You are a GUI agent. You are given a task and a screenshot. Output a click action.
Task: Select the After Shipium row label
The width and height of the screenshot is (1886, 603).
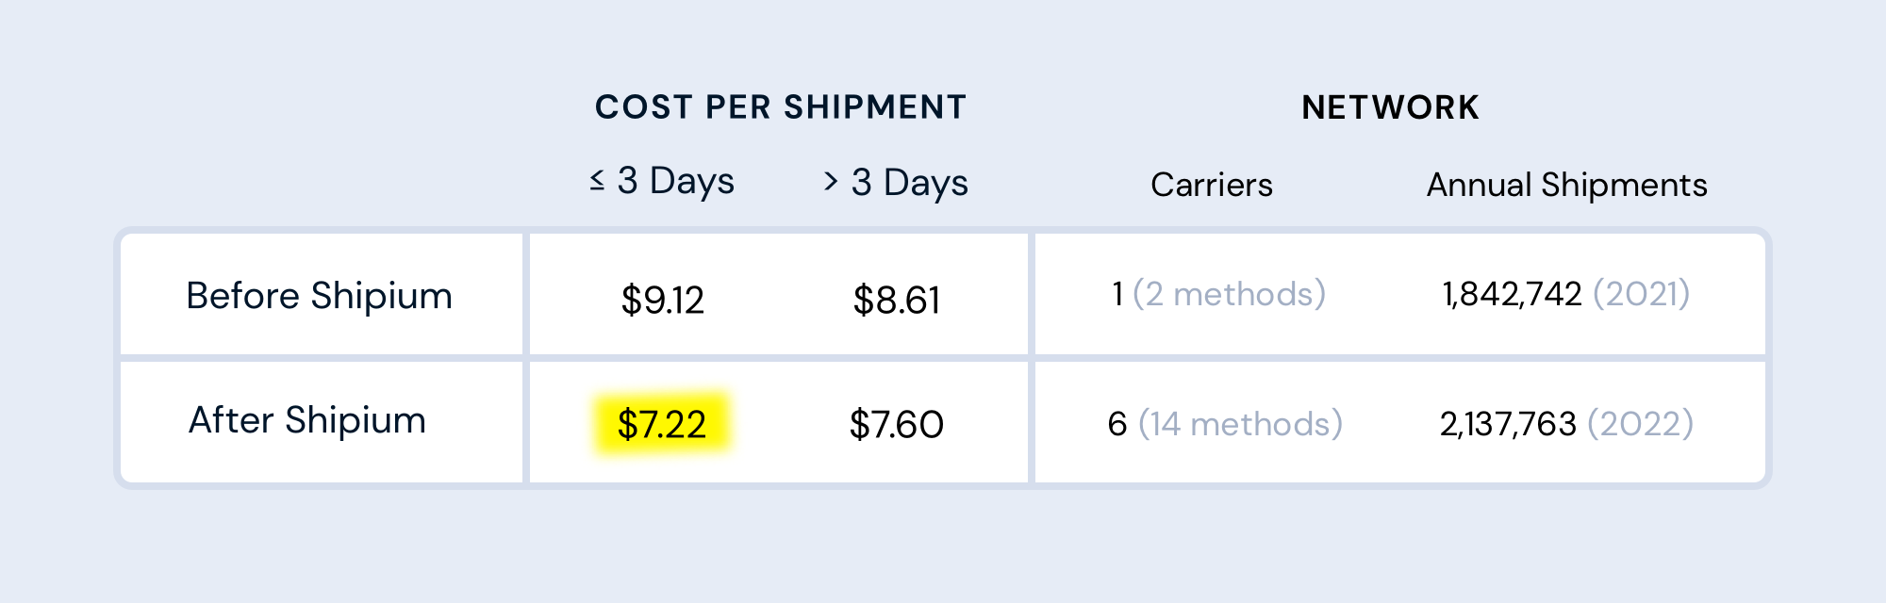(x=307, y=420)
